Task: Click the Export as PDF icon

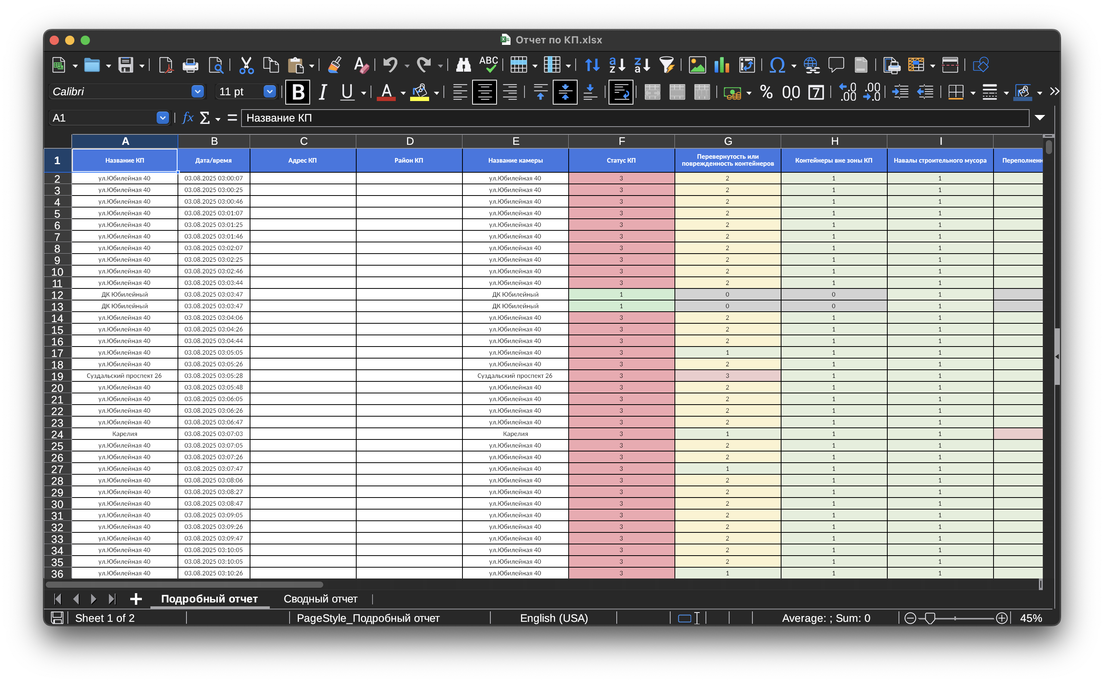Action: click(x=166, y=65)
